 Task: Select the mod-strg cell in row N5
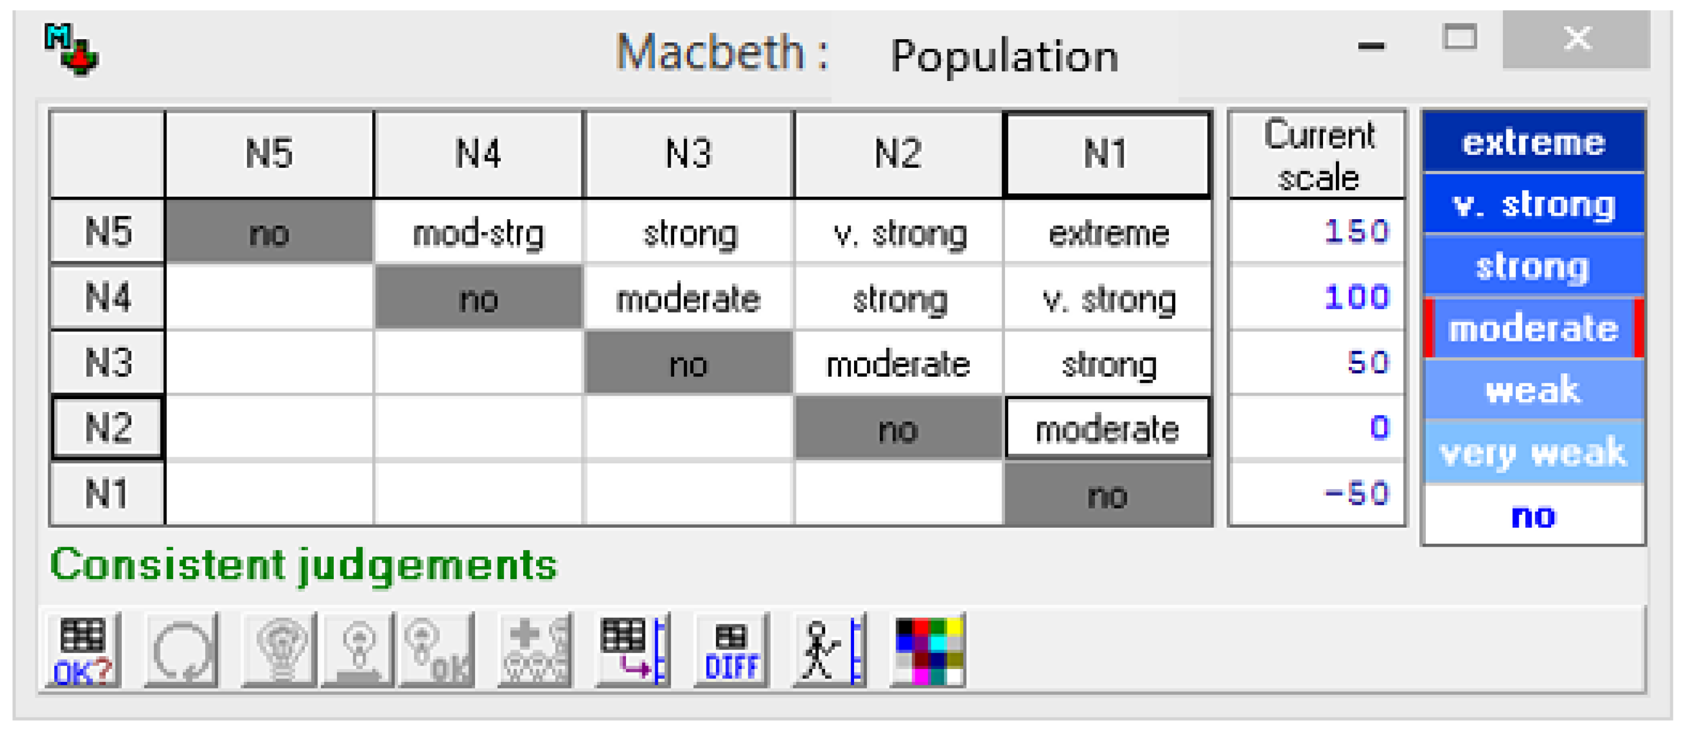click(x=479, y=233)
